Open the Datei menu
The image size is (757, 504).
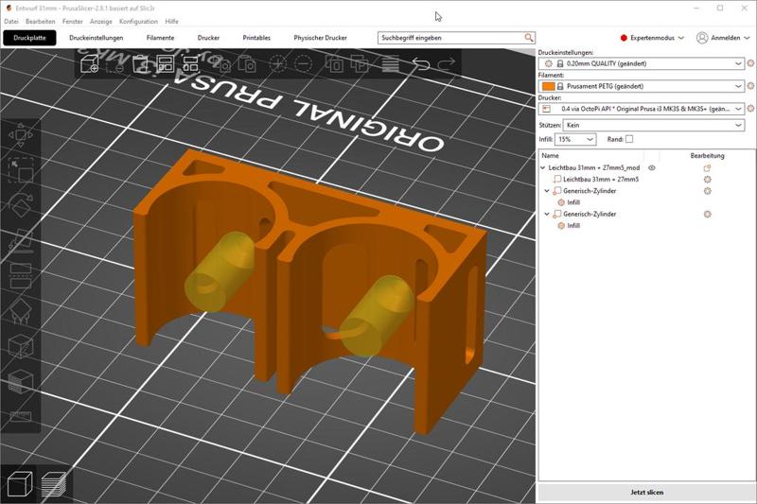point(11,21)
